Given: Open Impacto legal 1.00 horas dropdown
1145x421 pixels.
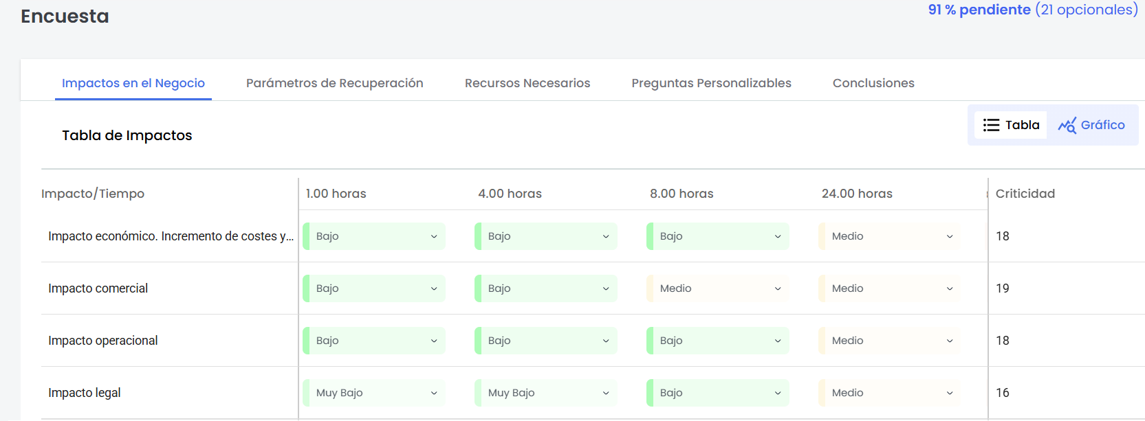Looking at the screenshot, I should coord(375,393).
